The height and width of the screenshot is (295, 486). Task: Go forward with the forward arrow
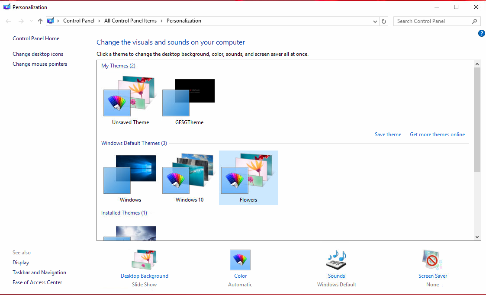(21, 21)
